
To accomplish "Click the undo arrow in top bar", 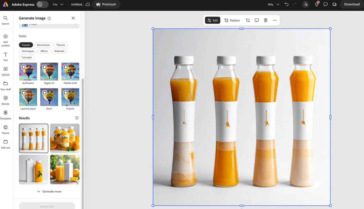I will [286, 5].
